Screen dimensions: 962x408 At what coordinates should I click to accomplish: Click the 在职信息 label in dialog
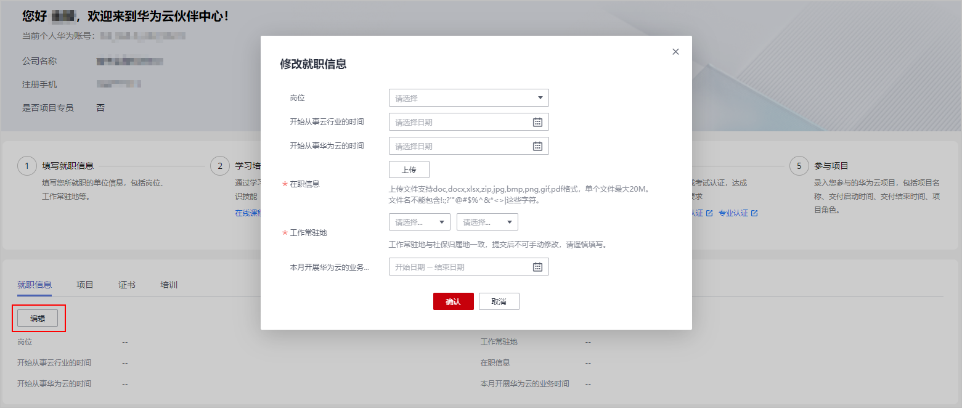pos(304,184)
